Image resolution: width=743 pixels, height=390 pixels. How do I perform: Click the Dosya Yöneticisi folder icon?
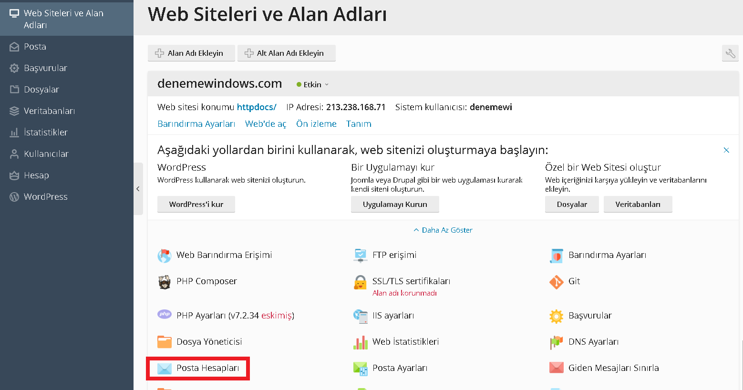point(165,342)
